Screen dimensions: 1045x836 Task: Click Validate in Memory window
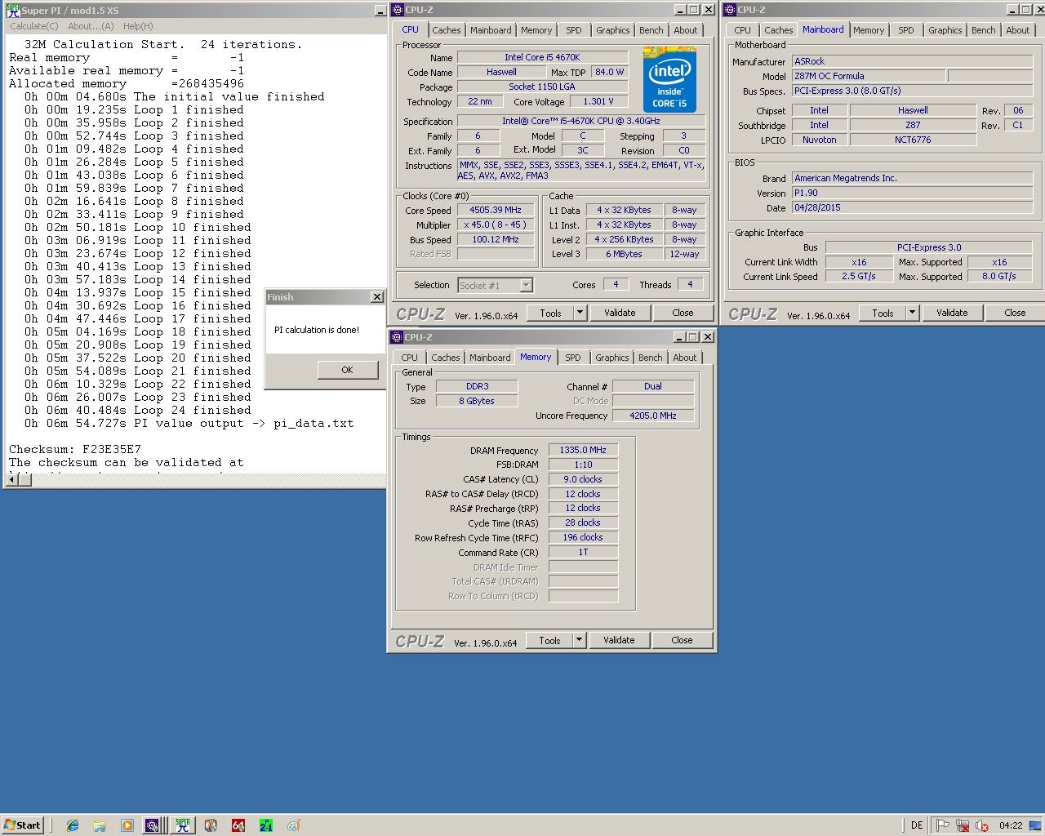pos(619,640)
